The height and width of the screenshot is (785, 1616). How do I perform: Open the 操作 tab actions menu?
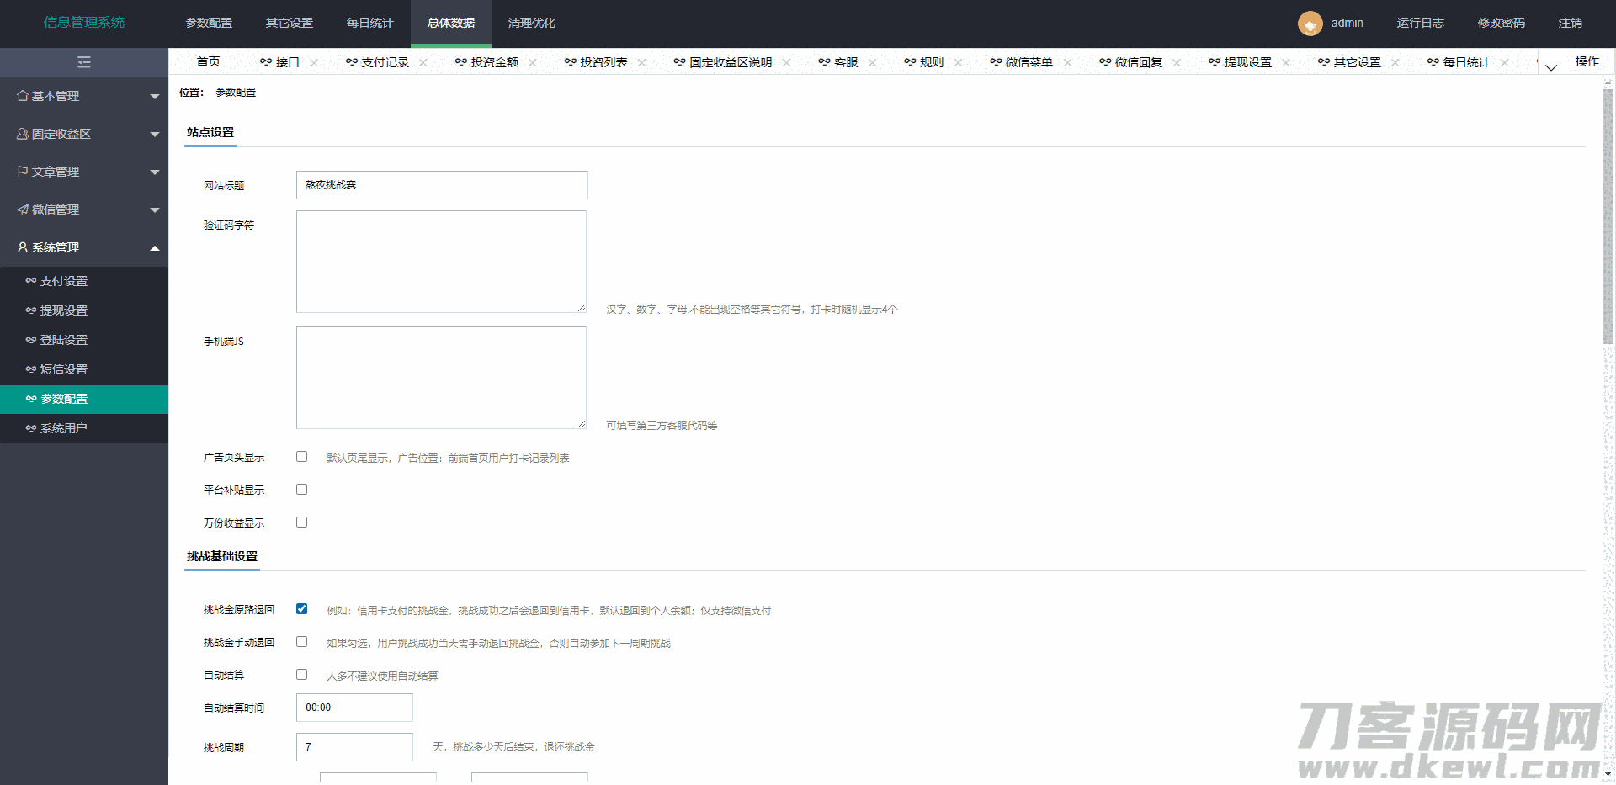click(1587, 62)
